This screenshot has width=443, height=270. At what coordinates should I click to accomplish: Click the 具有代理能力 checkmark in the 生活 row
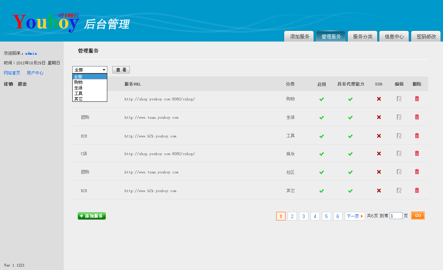coord(350,118)
